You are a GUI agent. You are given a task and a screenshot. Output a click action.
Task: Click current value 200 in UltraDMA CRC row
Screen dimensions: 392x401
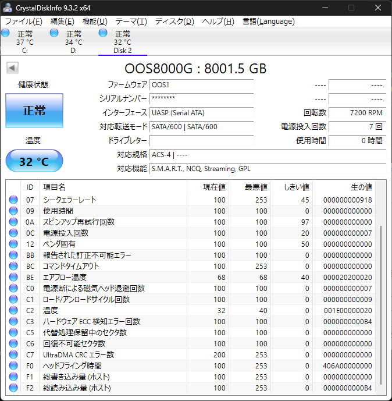219,354
